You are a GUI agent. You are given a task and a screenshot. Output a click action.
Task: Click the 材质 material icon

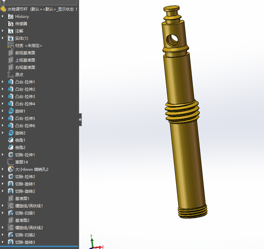point(11,46)
